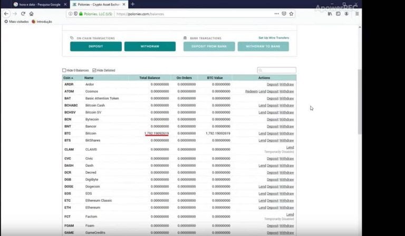The image size is (405, 236).
Task: Open the Firefox hamburger menu
Action: (x=357, y=14)
